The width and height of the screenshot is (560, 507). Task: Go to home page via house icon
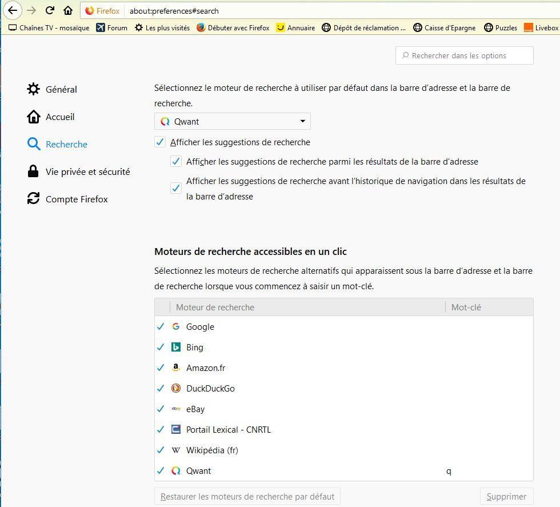coord(68,10)
